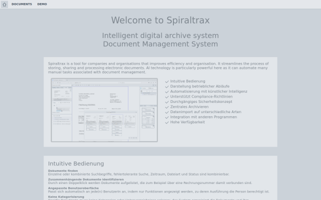Click the 'Intuitive Bedienung' section heading
The height and width of the screenshot is (200, 321).
click(76, 164)
